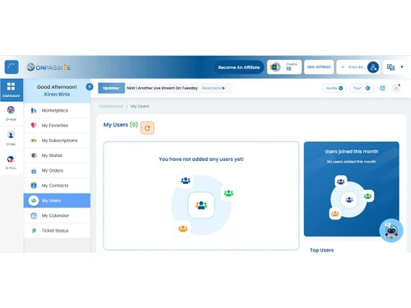Screen dimensions: 411x308
Task: Select My Users in the sidebar
Action: [x=57, y=200]
